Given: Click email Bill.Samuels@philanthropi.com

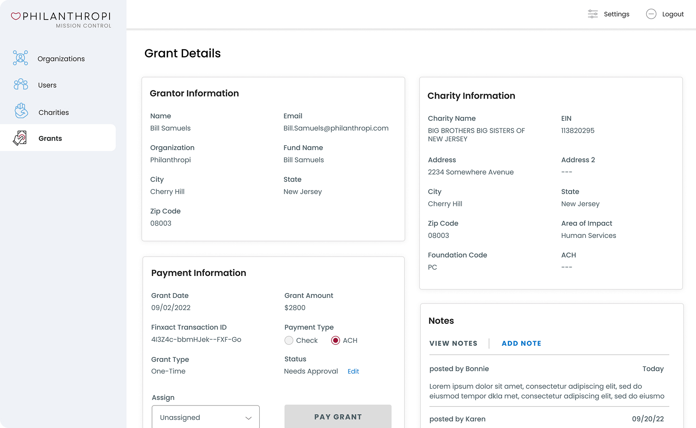Looking at the screenshot, I should (x=336, y=128).
